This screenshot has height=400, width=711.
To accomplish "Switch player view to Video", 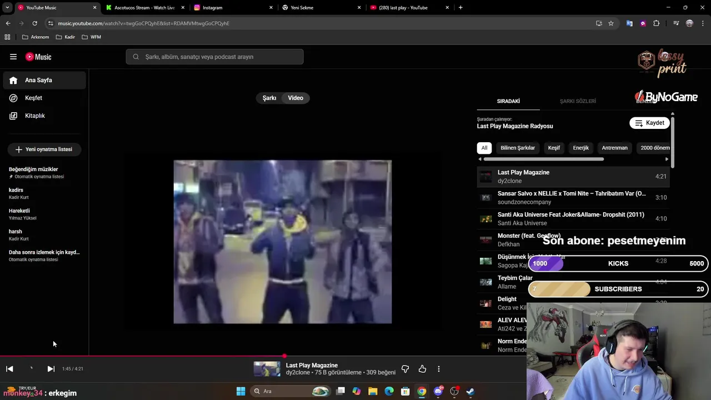I will point(296,98).
